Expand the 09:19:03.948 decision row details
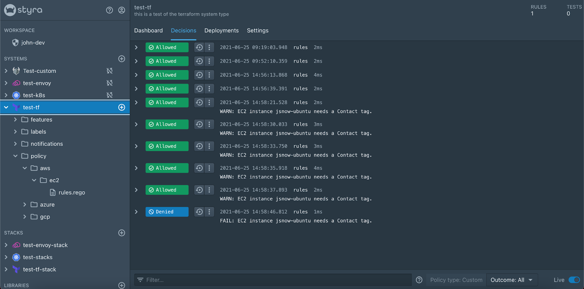The height and width of the screenshot is (289, 584). click(136, 47)
